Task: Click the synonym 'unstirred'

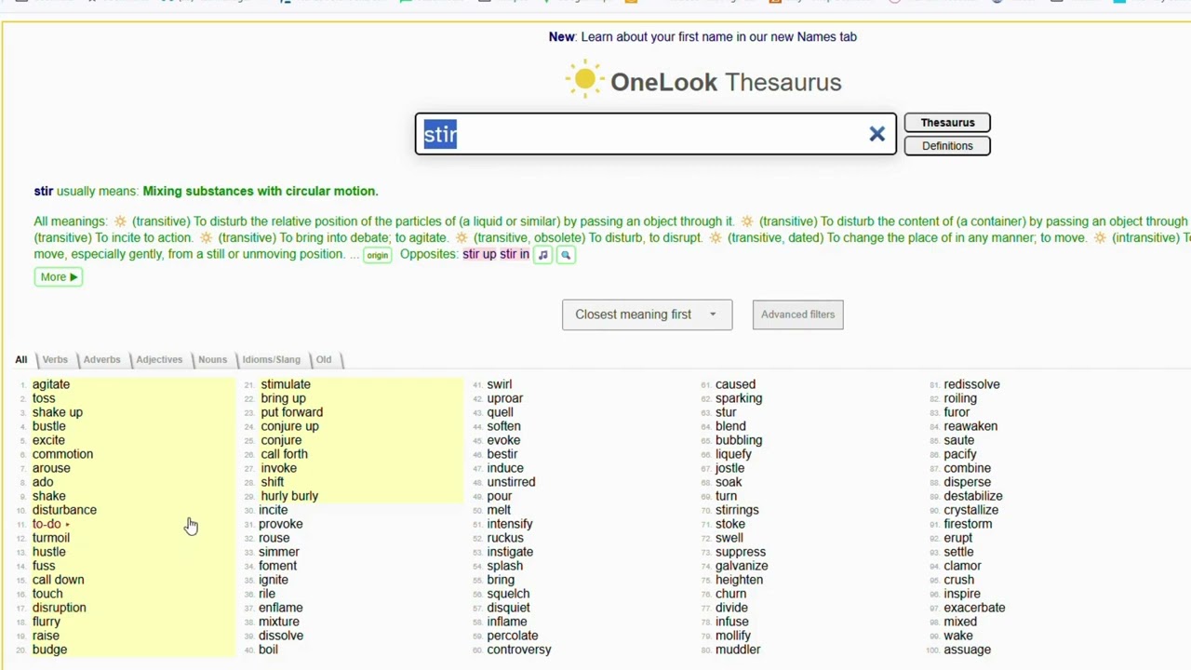Action: tap(511, 482)
